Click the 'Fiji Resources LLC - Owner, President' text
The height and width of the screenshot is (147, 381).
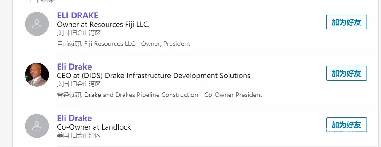pyautogui.click(x=137, y=44)
